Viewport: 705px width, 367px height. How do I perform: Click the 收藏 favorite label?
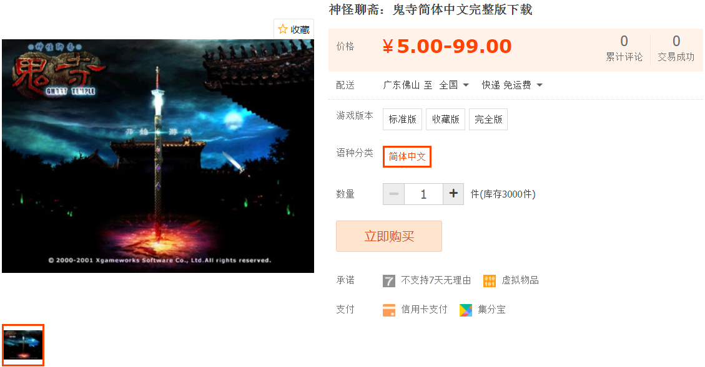coord(300,30)
